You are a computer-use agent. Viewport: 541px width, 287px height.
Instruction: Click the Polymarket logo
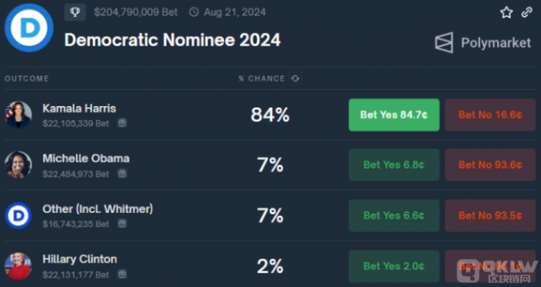pos(483,43)
